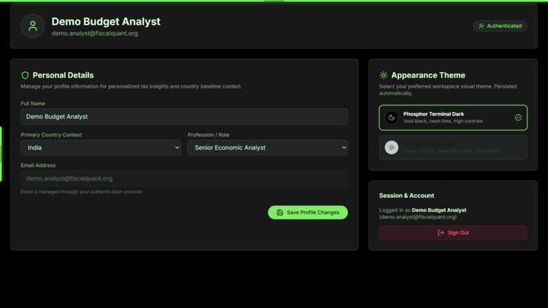This screenshot has width=548, height=308.
Task: Click the header email demo.analyst@fiscalquant.org below the name
Action: [95, 33]
